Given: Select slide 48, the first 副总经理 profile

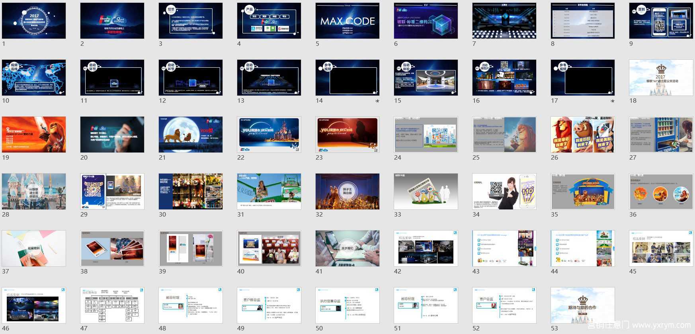Looking at the screenshot, I should click(191, 305).
